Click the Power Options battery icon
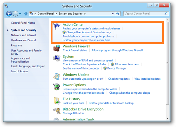This screenshot has height=127, width=176. (57, 87)
